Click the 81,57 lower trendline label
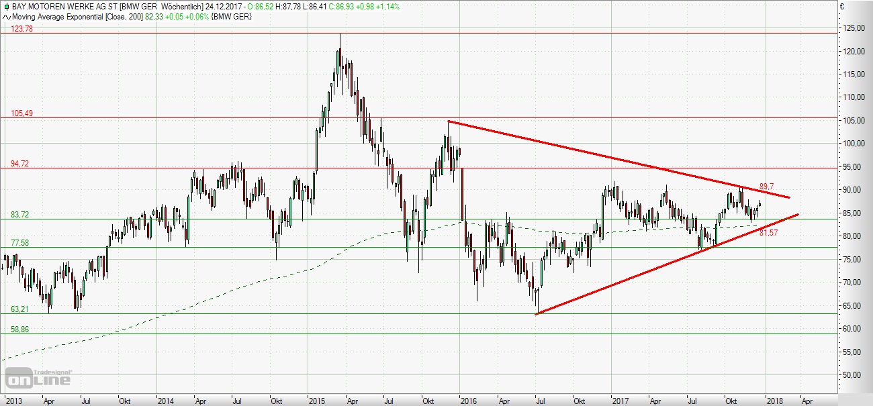The height and width of the screenshot is (406, 873). pyautogui.click(x=768, y=232)
